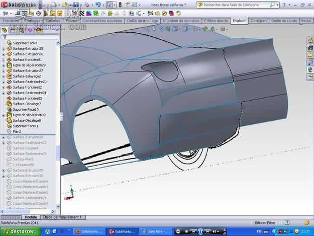The height and width of the screenshot is (236, 314).
Task: Expand Ligne de séparation30 node
Action: [4, 115]
